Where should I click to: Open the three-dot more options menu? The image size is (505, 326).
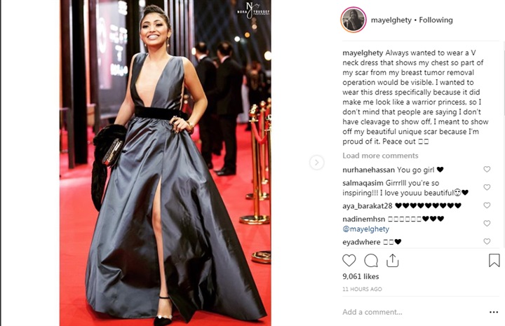click(x=494, y=312)
